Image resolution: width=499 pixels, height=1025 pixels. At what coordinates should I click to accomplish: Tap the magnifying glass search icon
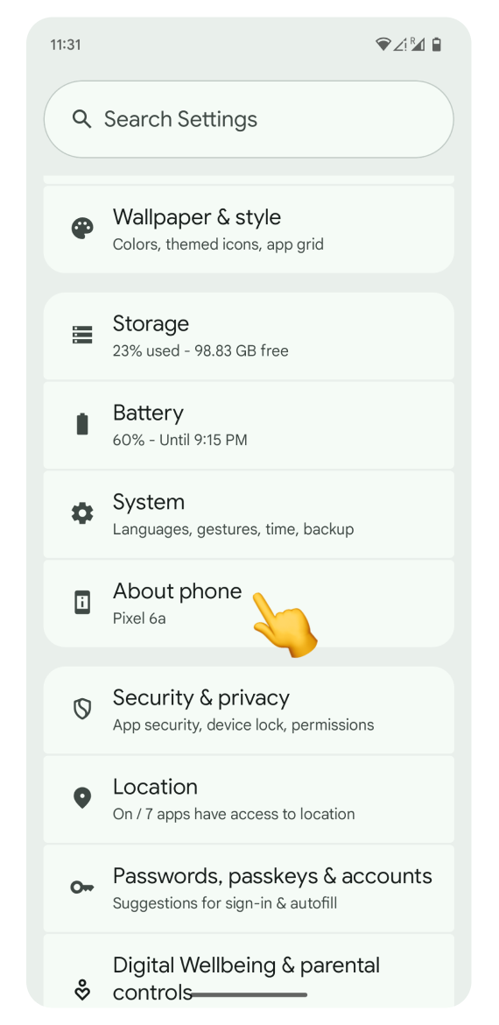click(81, 119)
